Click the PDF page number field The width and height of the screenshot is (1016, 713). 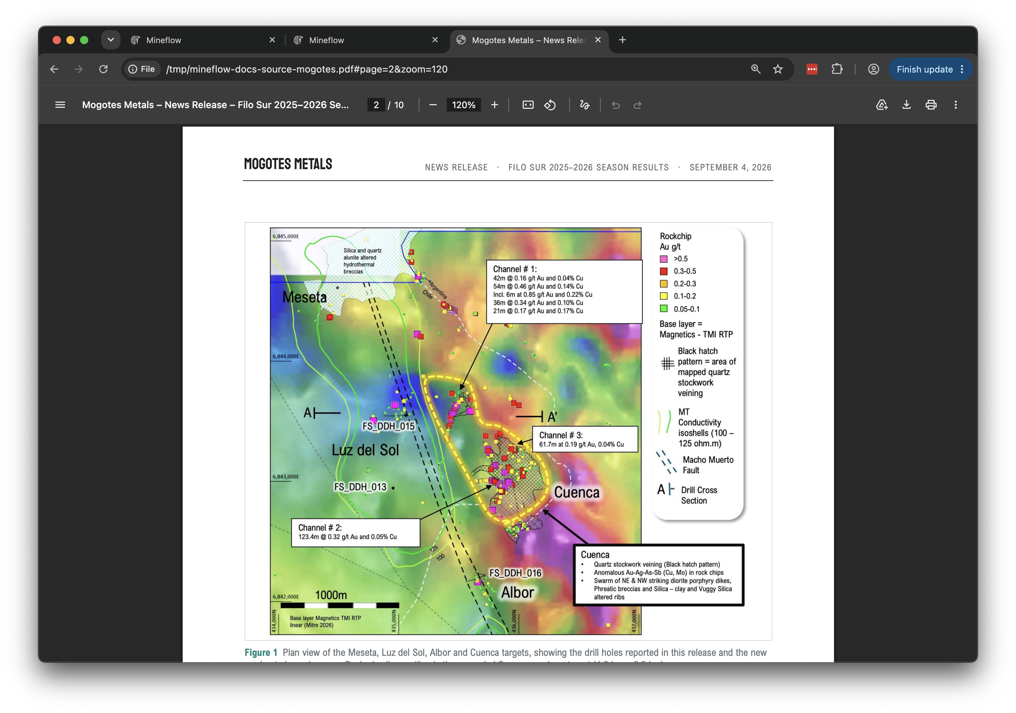click(x=376, y=105)
